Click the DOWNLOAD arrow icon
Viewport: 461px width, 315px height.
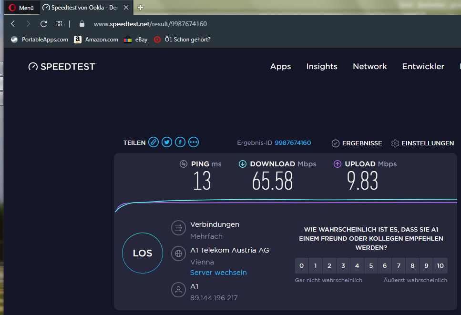click(x=243, y=164)
